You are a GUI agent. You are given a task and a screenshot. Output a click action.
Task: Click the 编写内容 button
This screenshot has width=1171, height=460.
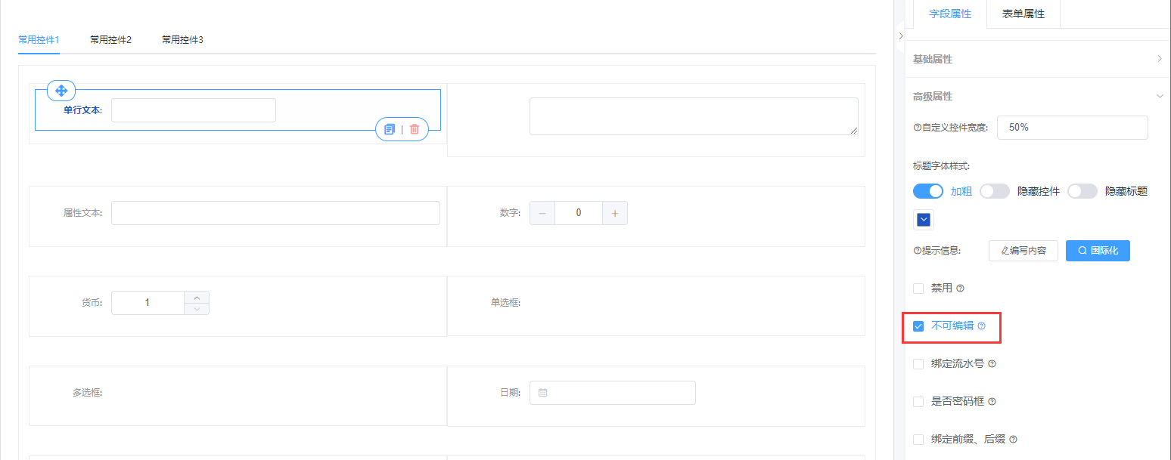(x=1023, y=251)
